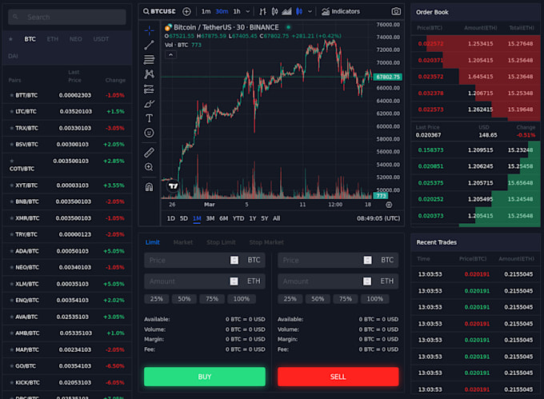Select the trend line drawing tool

coord(149,45)
